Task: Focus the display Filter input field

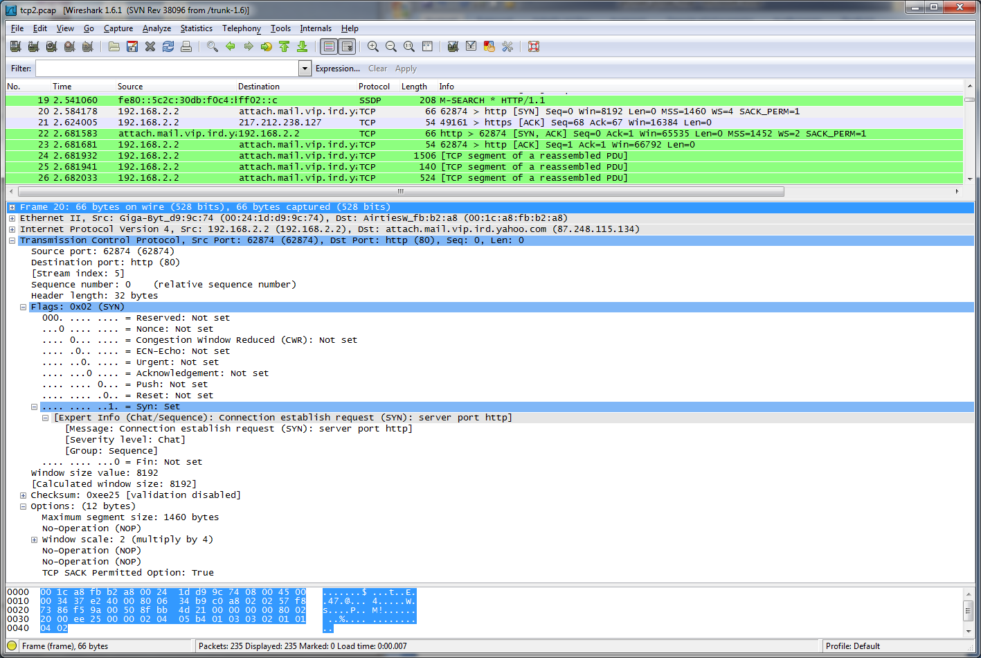Action: tap(168, 69)
